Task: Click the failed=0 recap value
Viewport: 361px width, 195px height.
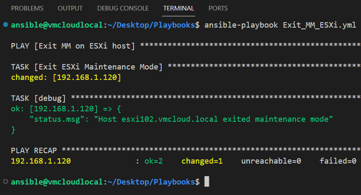Action: [338, 161]
